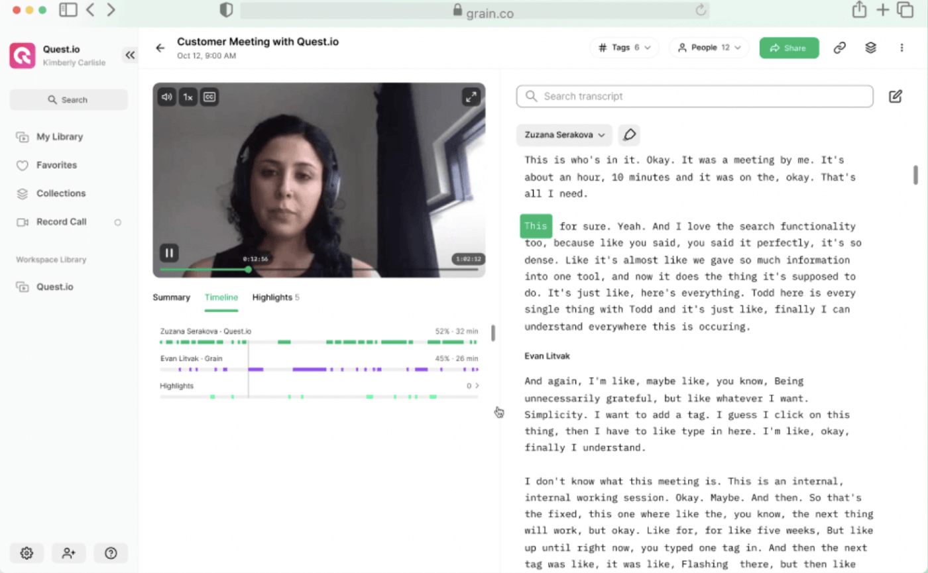This screenshot has height=573, width=928.
Task: Click the "52% · 32 min" talk time label
Action: coord(457,331)
